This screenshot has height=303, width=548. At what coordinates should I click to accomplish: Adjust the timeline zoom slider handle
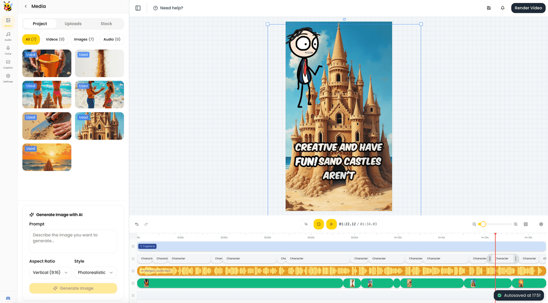tap(484, 224)
